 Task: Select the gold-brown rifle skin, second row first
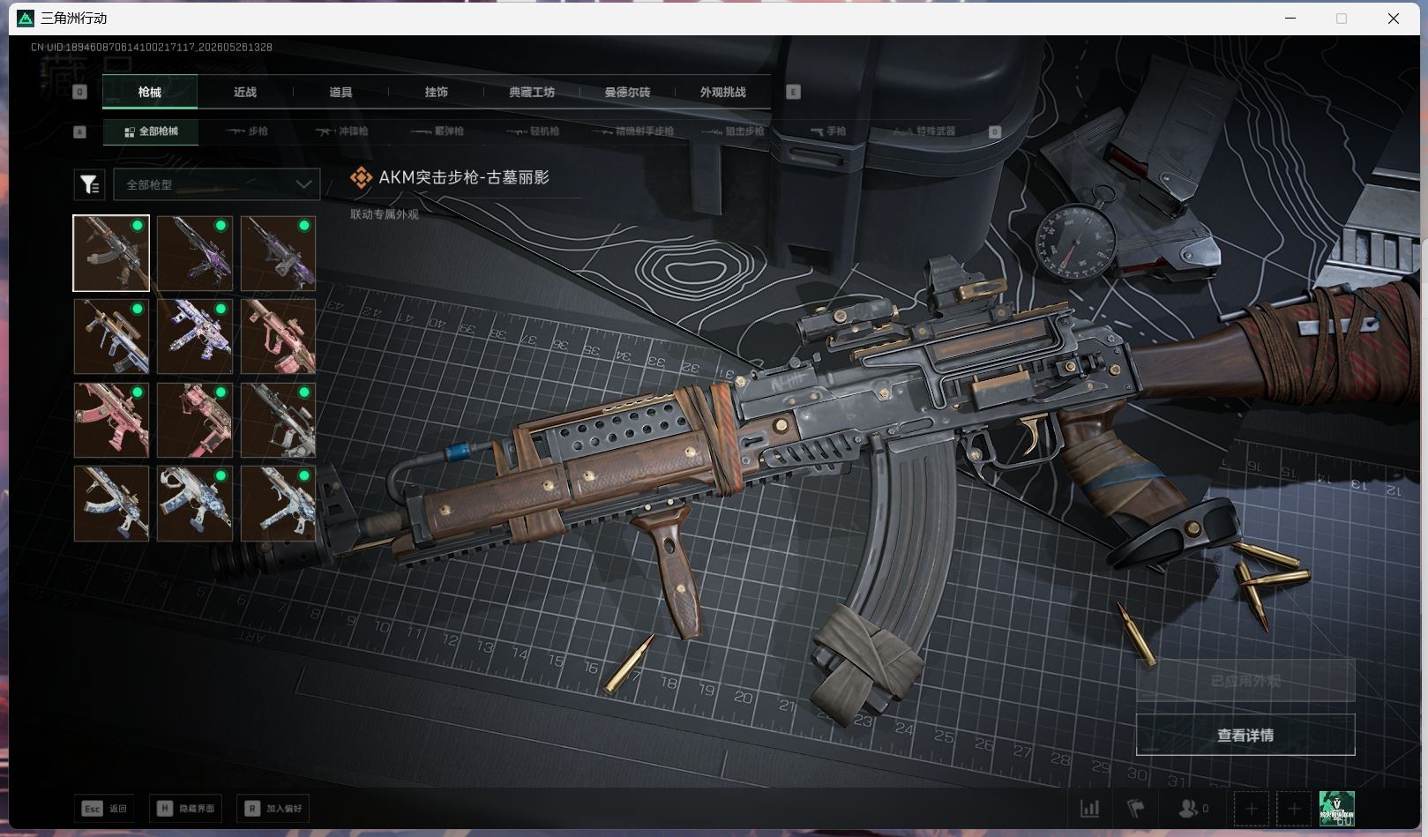click(x=111, y=336)
